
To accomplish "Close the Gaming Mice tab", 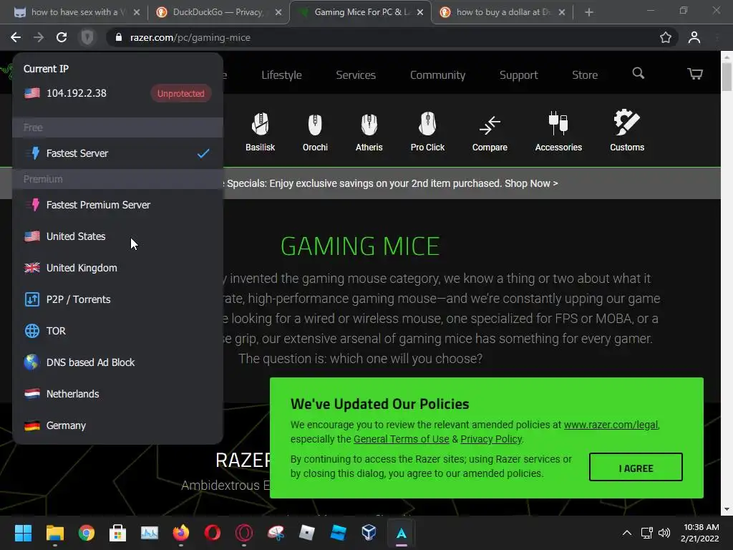I will (420, 12).
